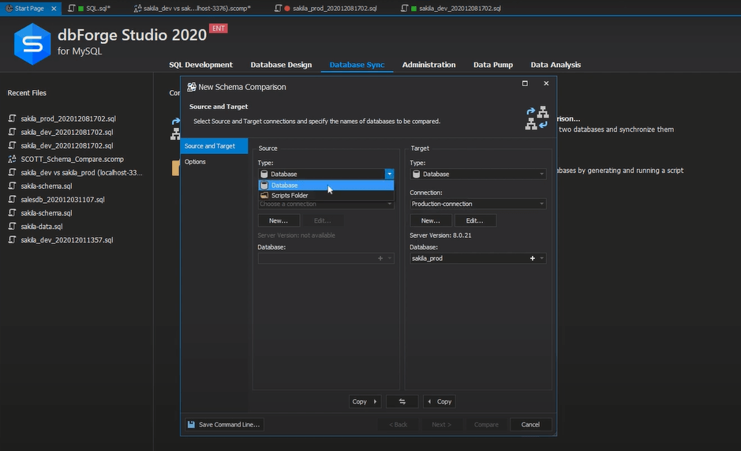Open the sakila_dev vs sakila_prod scomp document tab

(193, 9)
